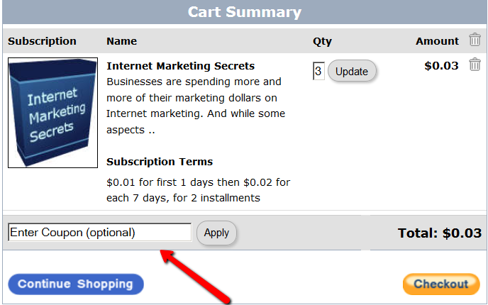Focus the quantity input field
The height and width of the screenshot is (305, 488).
click(318, 71)
